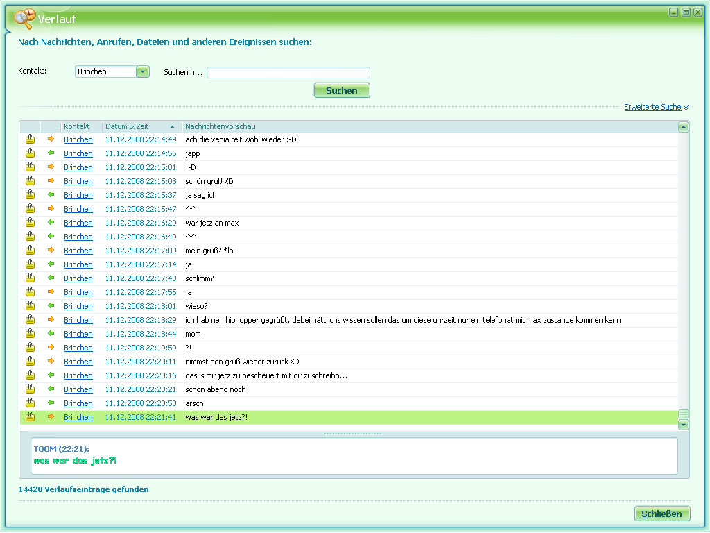Click scroll up arrow of message list
710x533 pixels.
tap(683, 127)
